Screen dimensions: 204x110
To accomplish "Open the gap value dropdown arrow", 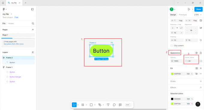I will 181,33.
